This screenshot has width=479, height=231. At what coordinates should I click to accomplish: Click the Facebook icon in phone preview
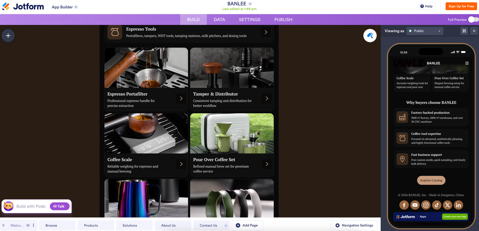pyautogui.click(x=404, y=205)
